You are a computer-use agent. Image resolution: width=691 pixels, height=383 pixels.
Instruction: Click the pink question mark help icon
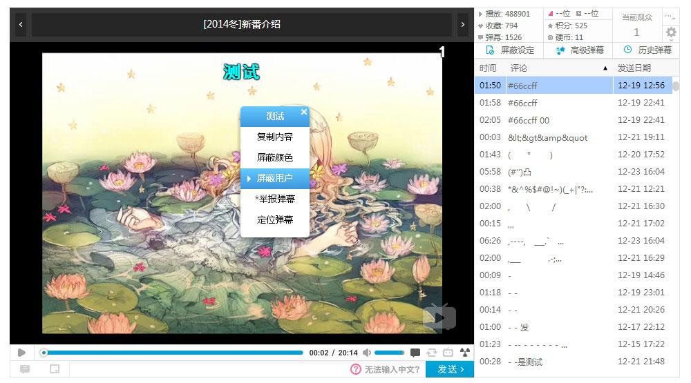[356, 369]
